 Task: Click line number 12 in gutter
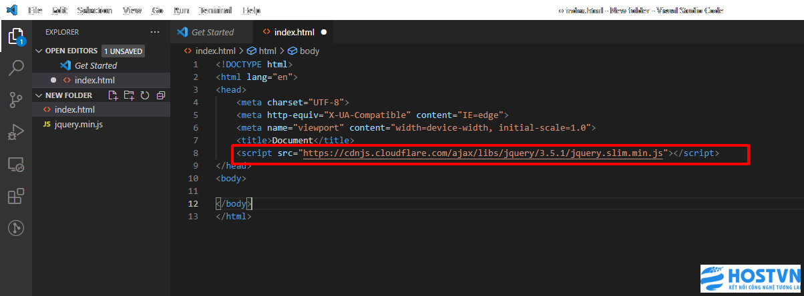193,204
